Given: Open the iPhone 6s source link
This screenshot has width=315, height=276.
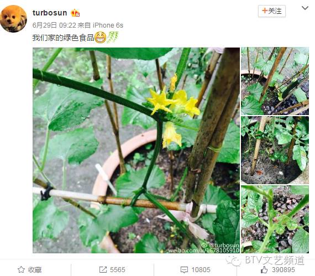Looking at the screenshot, I should click(x=108, y=25).
